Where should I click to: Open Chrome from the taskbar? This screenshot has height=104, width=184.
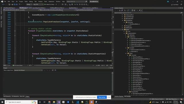point(49,102)
